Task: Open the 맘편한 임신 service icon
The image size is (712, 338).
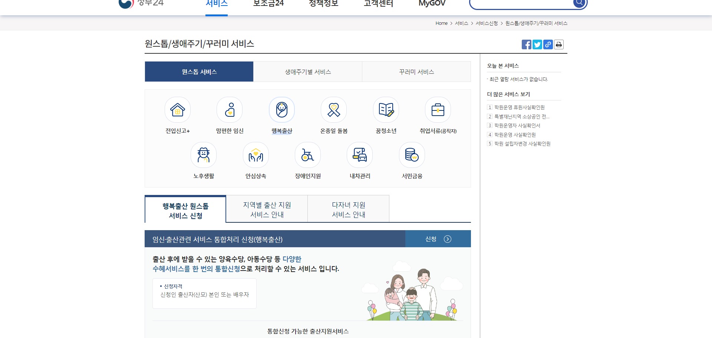Action: pyautogui.click(x=229, y=110)
